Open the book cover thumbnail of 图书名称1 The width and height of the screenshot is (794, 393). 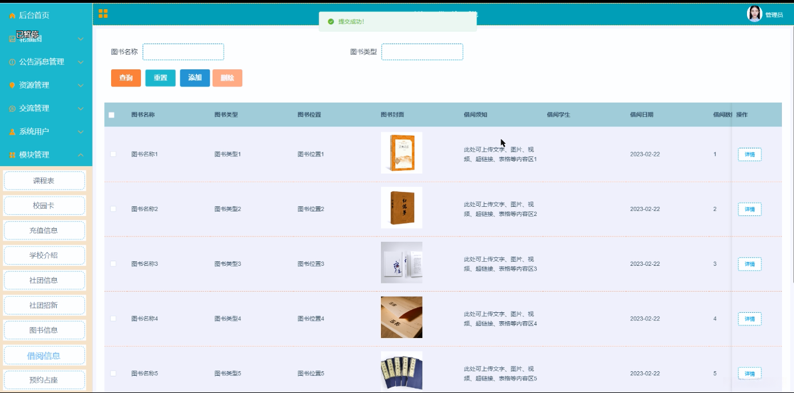(x=402, y=153)
